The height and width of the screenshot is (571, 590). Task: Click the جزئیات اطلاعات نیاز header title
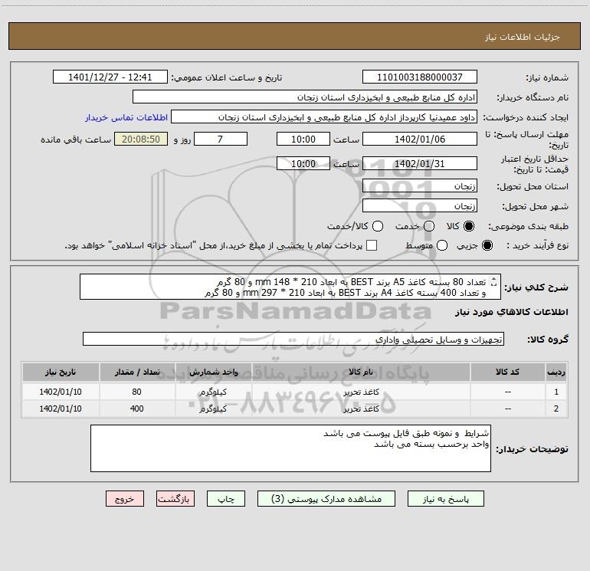[x=523, y=37]
